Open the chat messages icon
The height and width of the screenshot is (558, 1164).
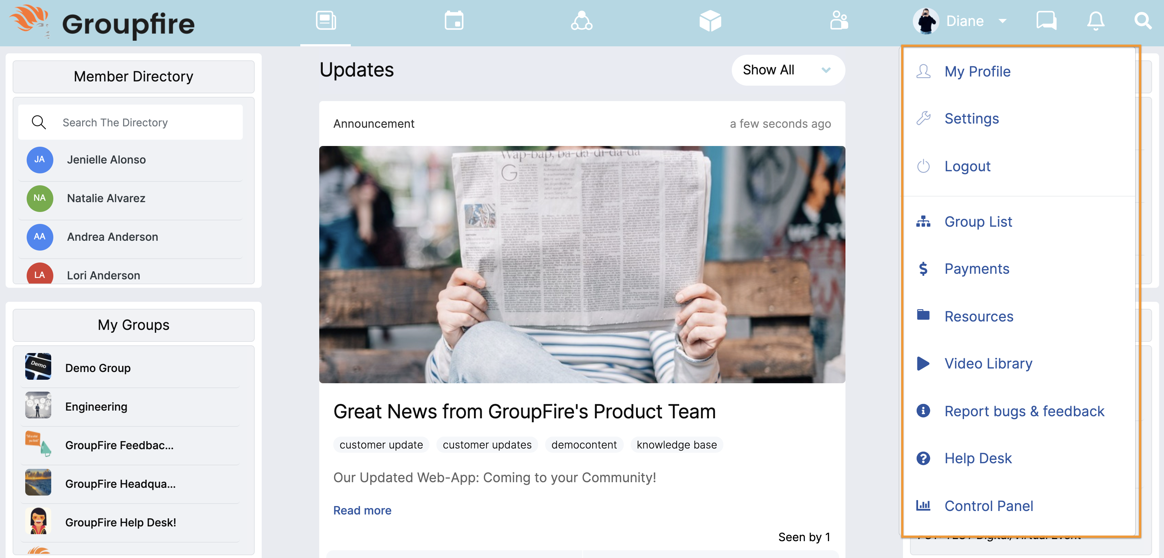[1046, 21]
